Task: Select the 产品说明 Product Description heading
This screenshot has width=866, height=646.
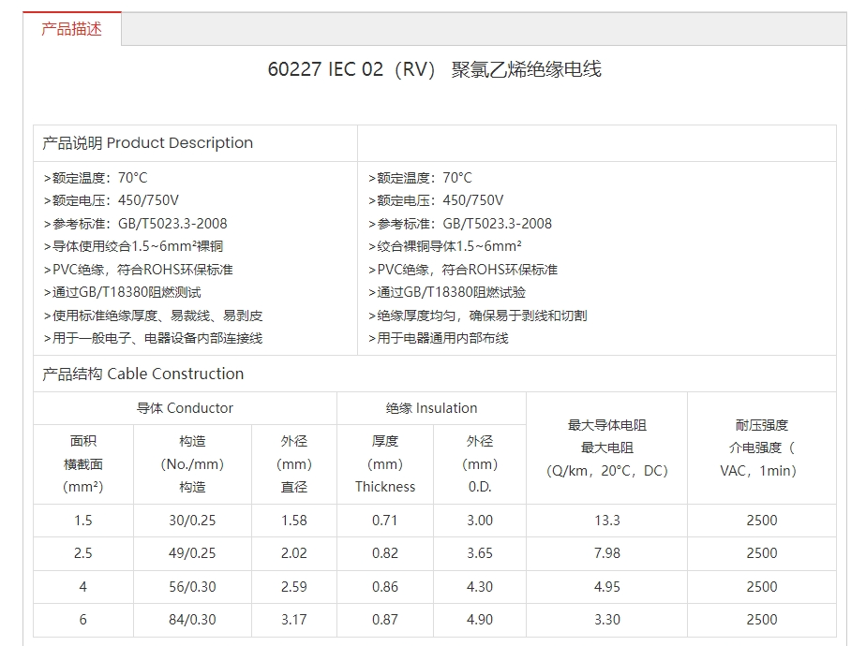Action: click(147, 143)
